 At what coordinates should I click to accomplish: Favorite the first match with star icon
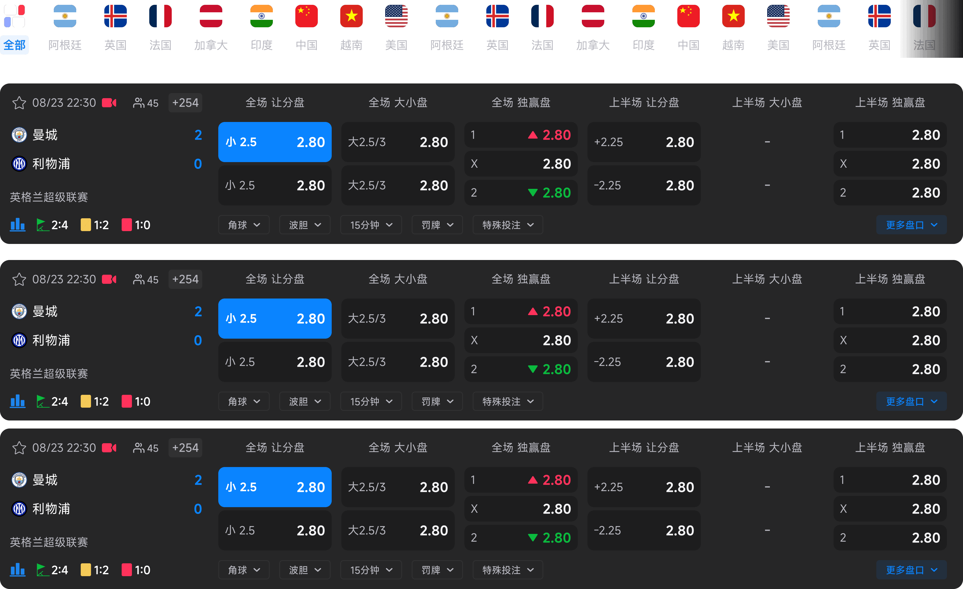tap(19, 103)
